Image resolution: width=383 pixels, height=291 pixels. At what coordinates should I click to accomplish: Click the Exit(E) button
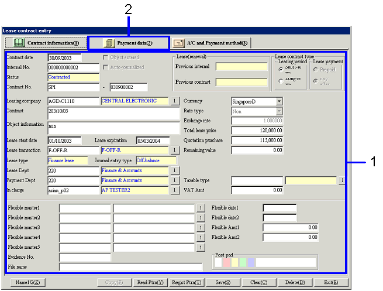(331, 282)
